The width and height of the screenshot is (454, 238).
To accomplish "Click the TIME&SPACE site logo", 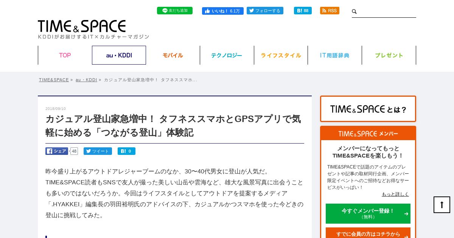I will click(82, 26).
